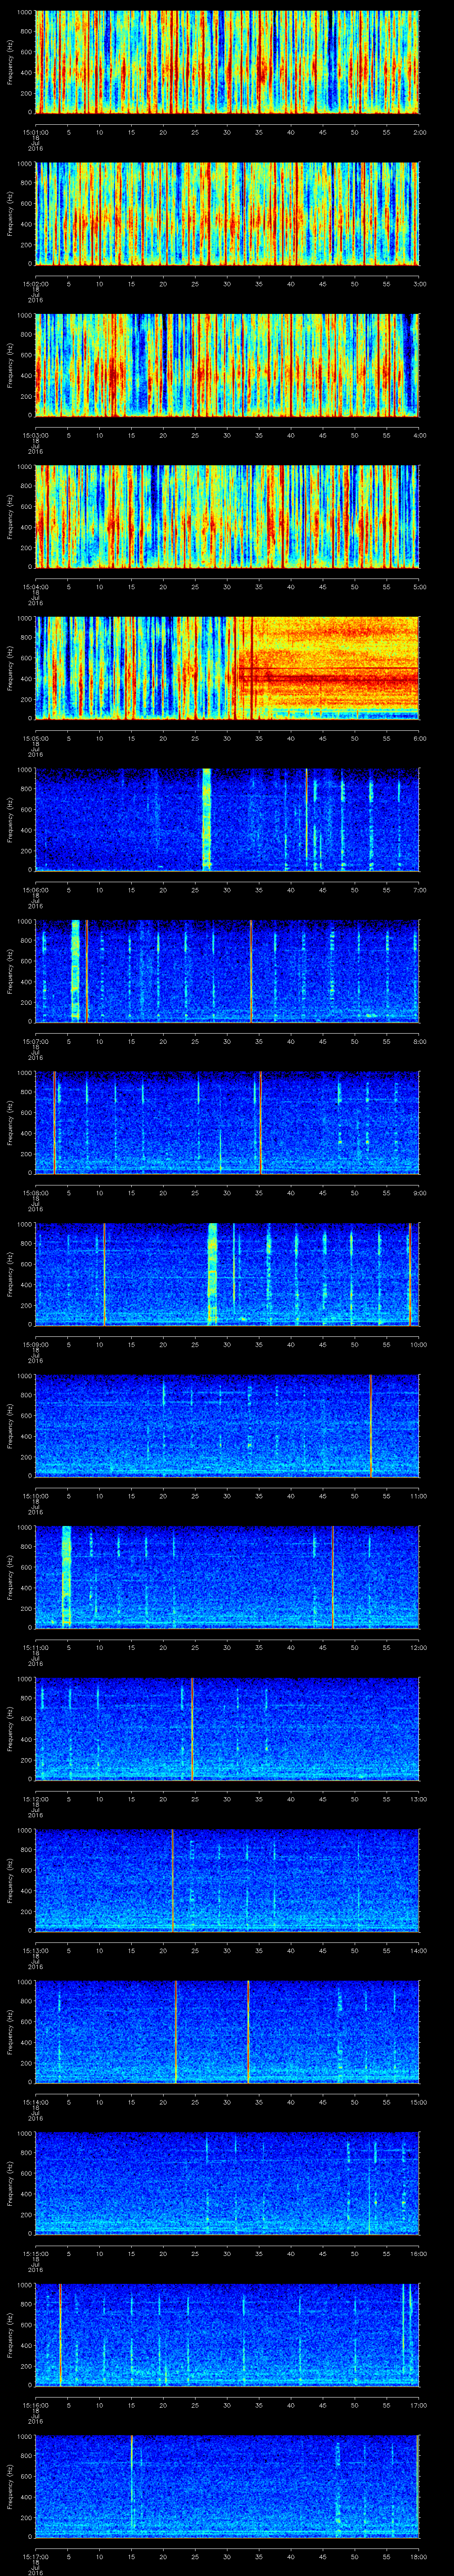This screenshot has width=454, height=2576.
Task: Click the 15:05:00 start time label
Action: (35, 738)
